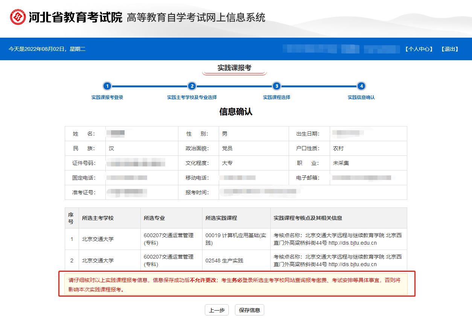Click 实践课程考核点及其相关信息 column header
472x323 pixels.
338,218
